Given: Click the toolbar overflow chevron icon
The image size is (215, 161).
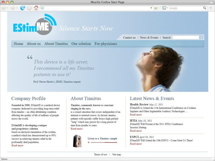Looking at the screenshot, I should click(x=211, y=8).
